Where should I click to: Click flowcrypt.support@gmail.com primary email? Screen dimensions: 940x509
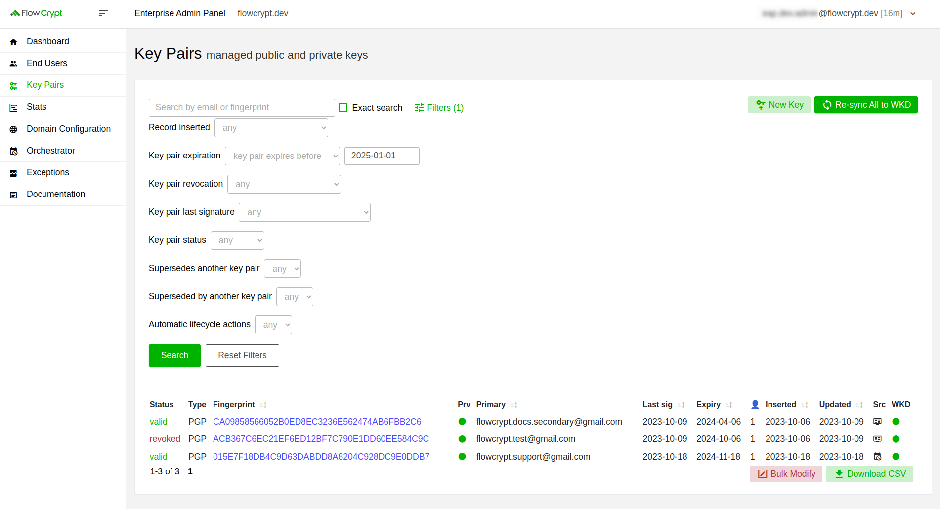pyautogui.click(x=533, y=457)
